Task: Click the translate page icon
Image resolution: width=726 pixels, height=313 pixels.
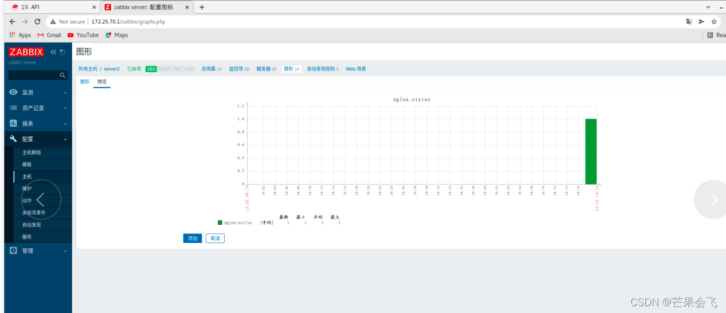Action: click(x=689, y=21)
